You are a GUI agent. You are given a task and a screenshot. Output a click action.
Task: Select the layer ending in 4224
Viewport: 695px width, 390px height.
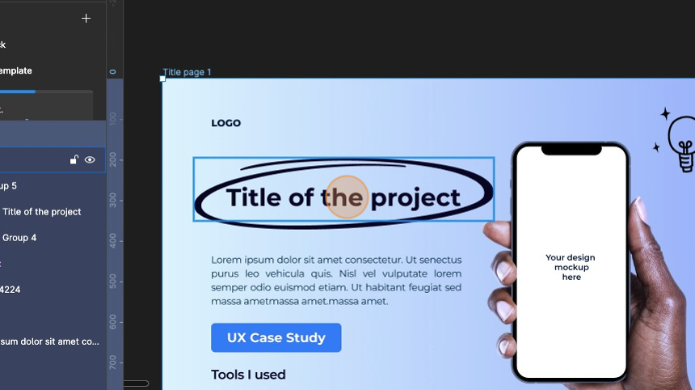coord(11,290)
